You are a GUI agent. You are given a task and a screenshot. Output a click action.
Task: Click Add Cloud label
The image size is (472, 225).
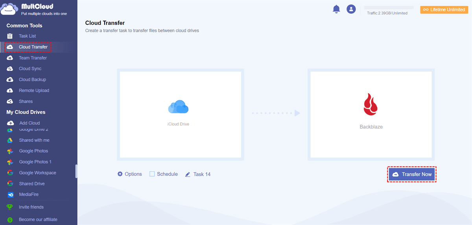[x=29, y=123]
